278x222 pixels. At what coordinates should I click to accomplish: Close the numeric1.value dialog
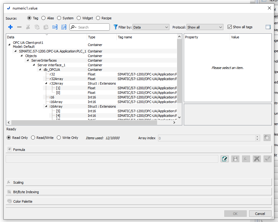coord(269,8)
